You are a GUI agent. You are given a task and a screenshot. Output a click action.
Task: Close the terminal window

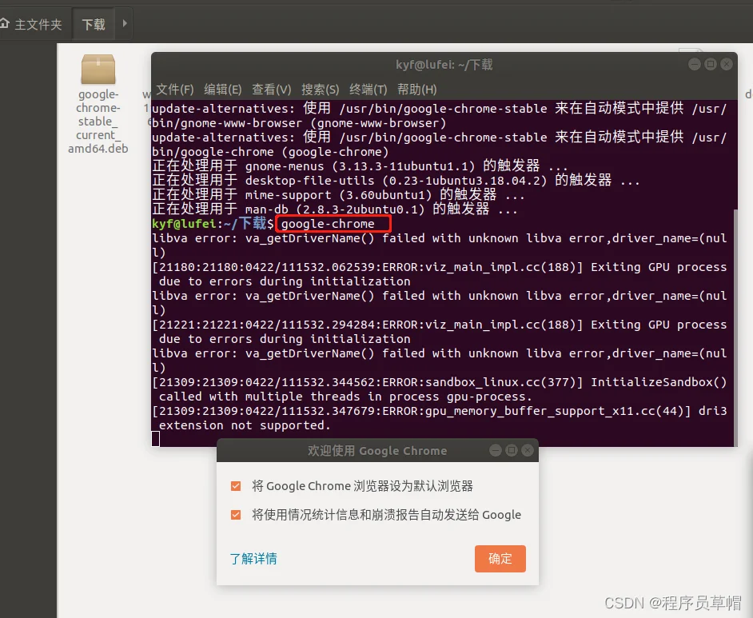click(727, 64)
